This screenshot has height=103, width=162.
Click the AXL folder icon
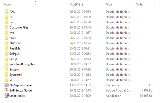(7, 12)
